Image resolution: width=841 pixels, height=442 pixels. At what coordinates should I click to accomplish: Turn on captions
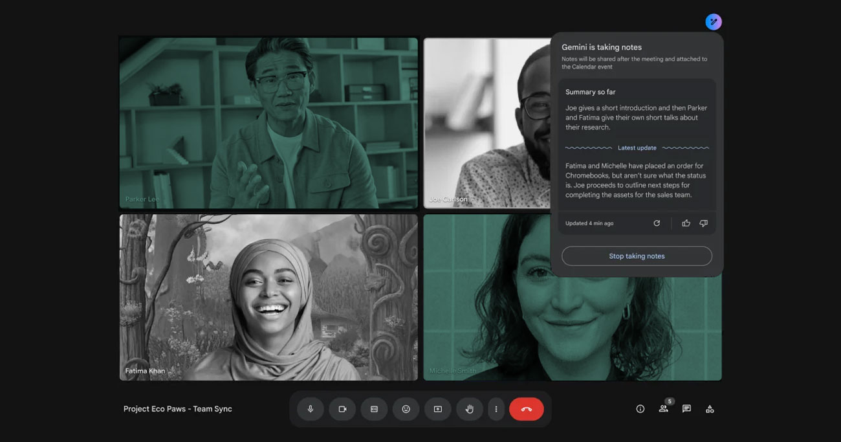point(374,409)
